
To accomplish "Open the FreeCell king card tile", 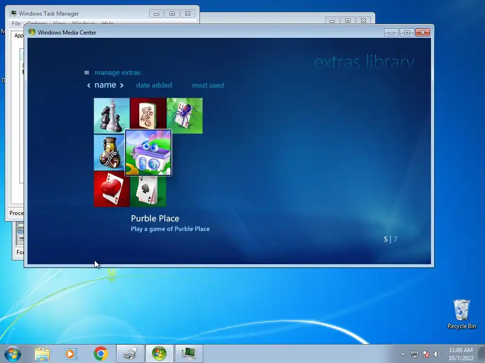I will [109, 153].
